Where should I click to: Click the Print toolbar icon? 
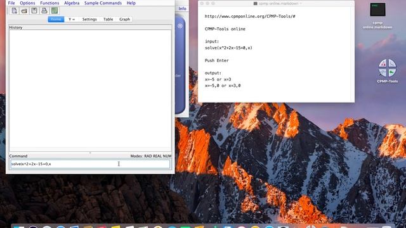pos(44,11)
